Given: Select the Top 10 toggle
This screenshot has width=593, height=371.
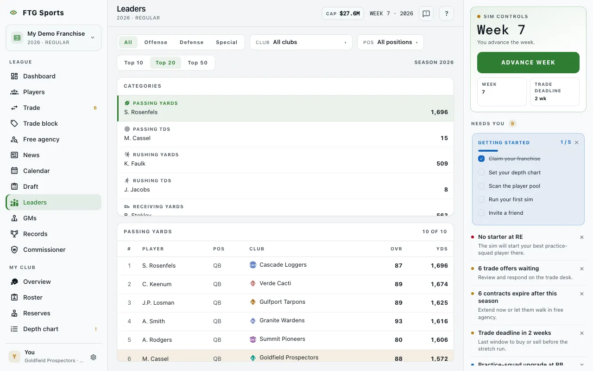Looking at the screenshot, I should [134, 63].
